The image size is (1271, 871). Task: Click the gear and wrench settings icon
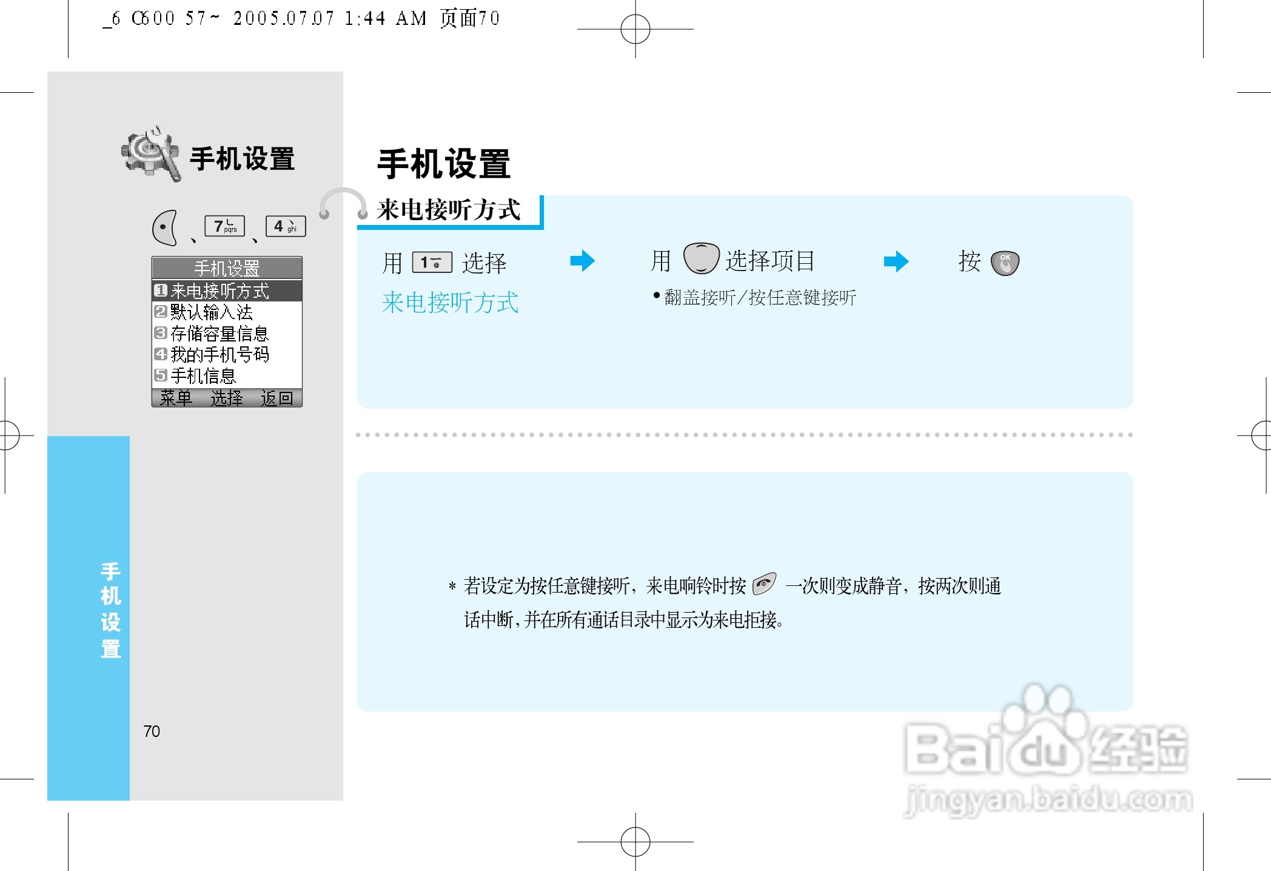click(151, 154)
